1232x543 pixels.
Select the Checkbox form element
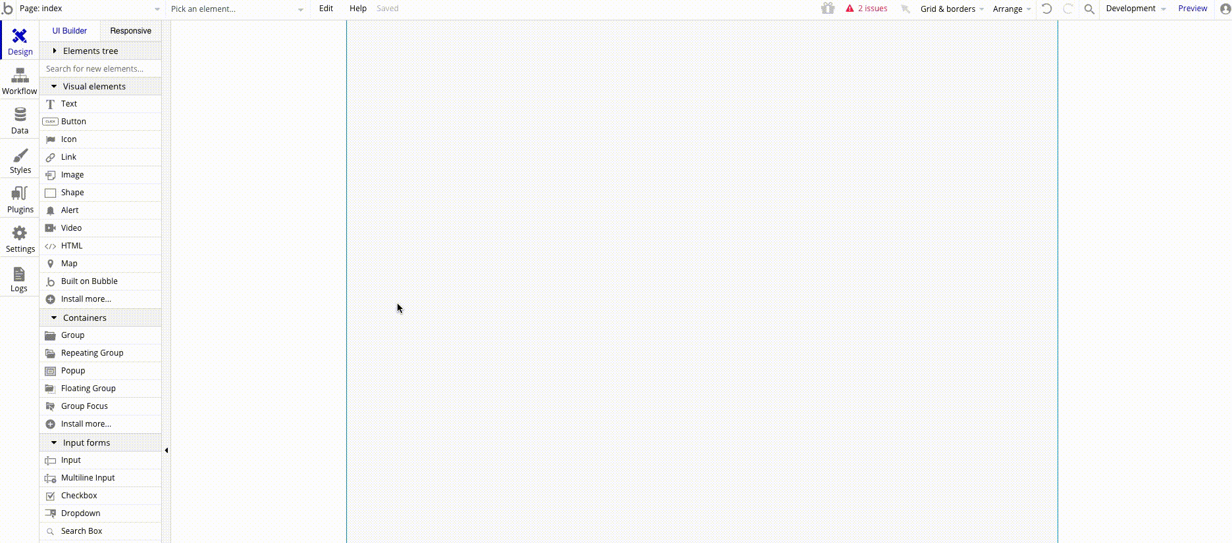(x=101, y=496)
